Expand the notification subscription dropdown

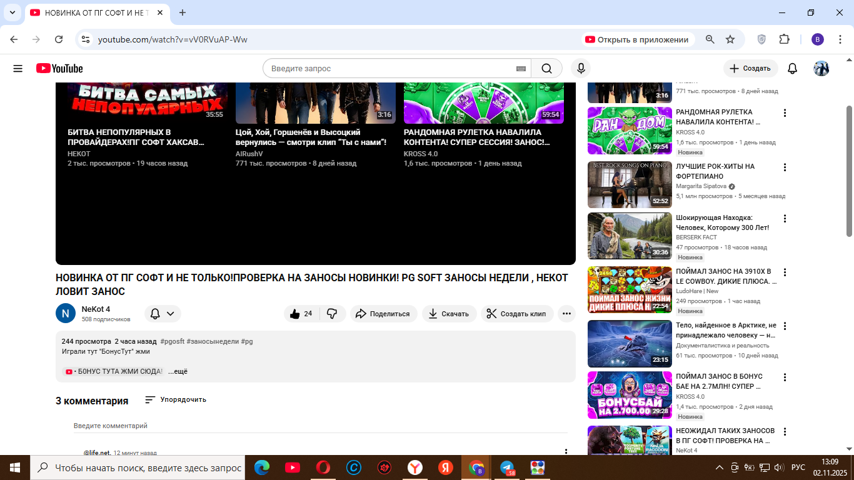tap(163, 314)
